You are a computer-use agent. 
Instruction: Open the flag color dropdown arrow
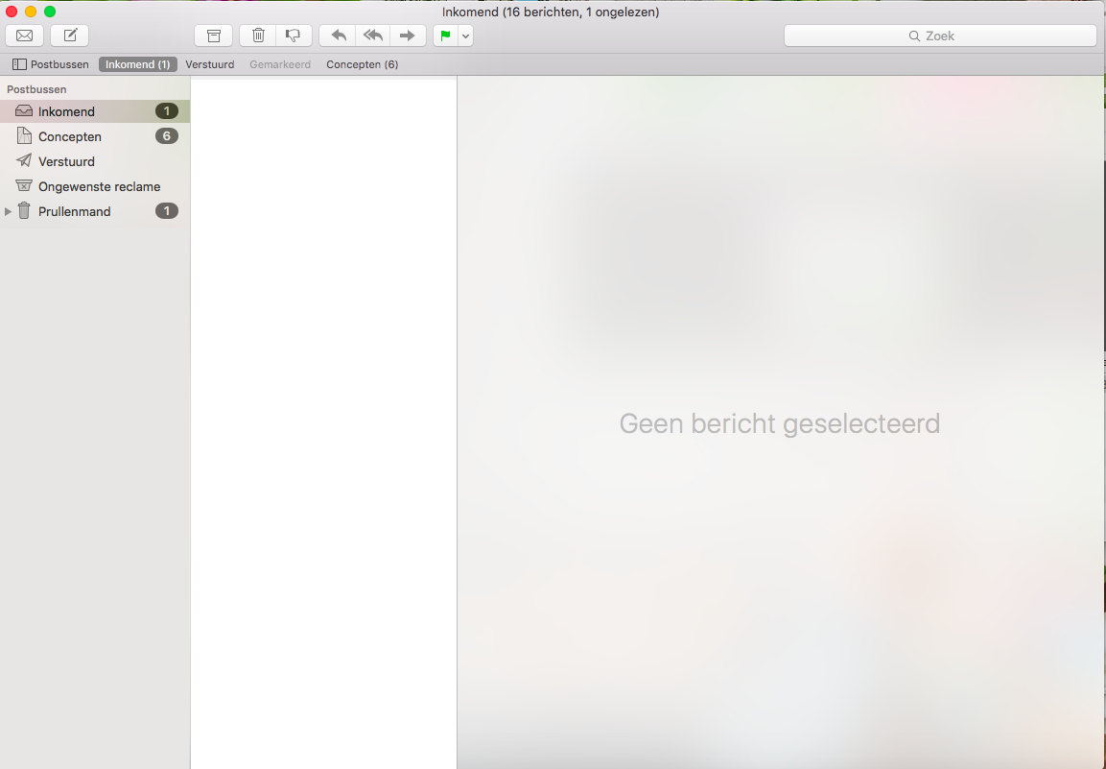pos(465,36)
